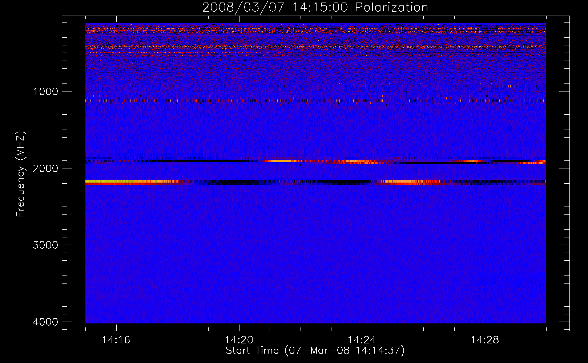Click the 14:28 time tick label
This screenshot has height=363, width=588.
(485, 340)
